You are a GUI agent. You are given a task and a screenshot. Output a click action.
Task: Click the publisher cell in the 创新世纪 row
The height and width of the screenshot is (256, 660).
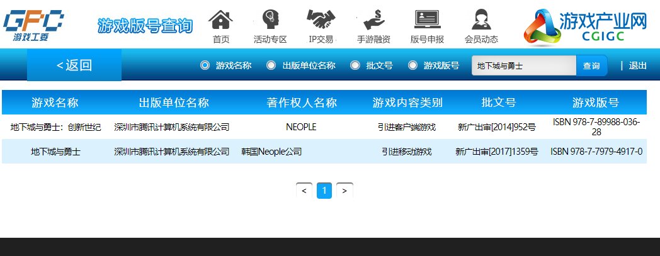(x=172, y=127)
